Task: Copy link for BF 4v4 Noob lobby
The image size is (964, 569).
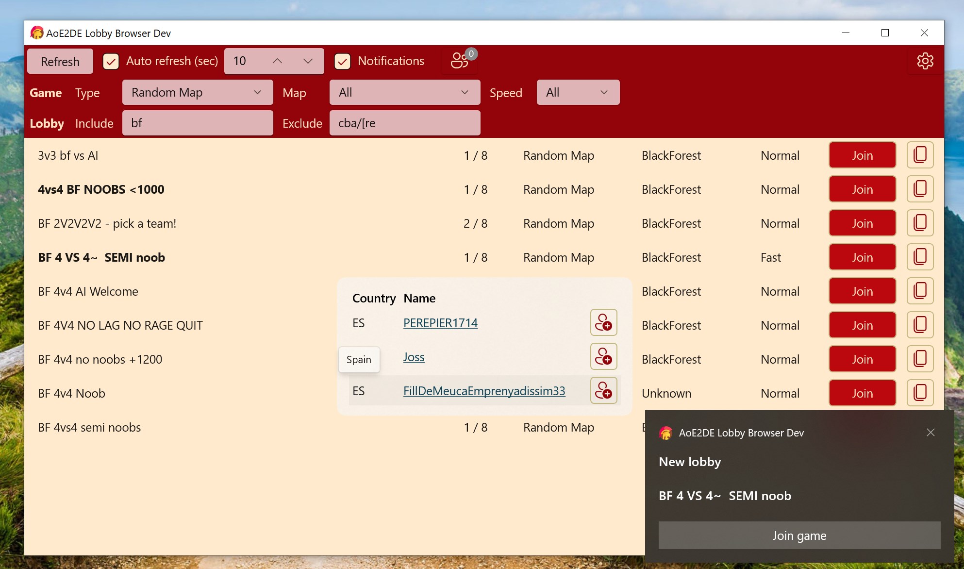Action: coord(920,393)
